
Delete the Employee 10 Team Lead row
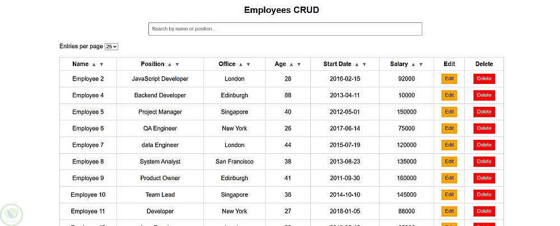[484, 195]
